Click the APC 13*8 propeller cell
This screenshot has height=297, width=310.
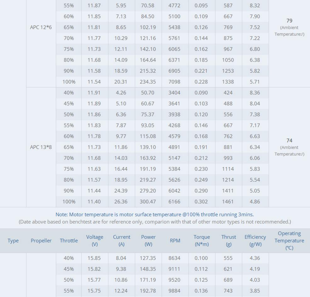41,147
